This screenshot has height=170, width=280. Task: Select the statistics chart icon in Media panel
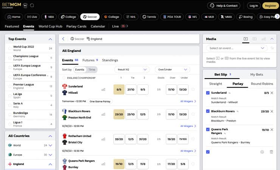[263, 39]
